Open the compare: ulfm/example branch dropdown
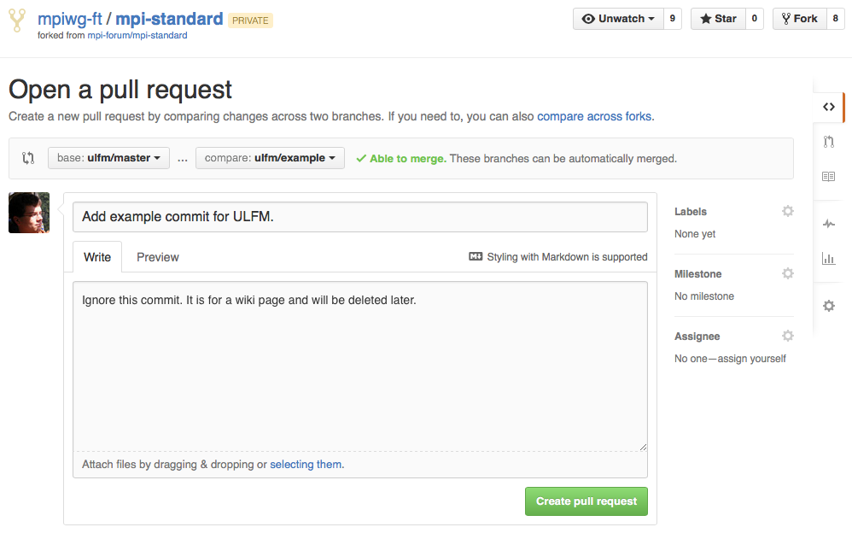The height and width of the screenshot is (533, 852). pyautogui.click(x=270, y=158)
